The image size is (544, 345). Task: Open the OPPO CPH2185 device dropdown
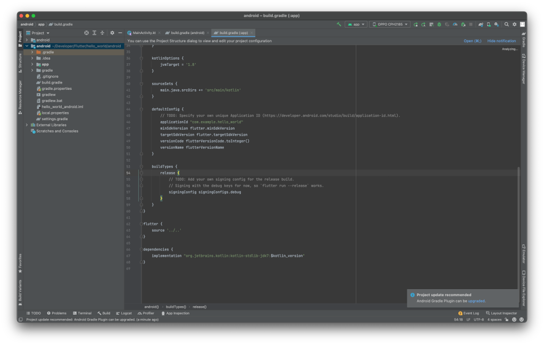(390, 24)
